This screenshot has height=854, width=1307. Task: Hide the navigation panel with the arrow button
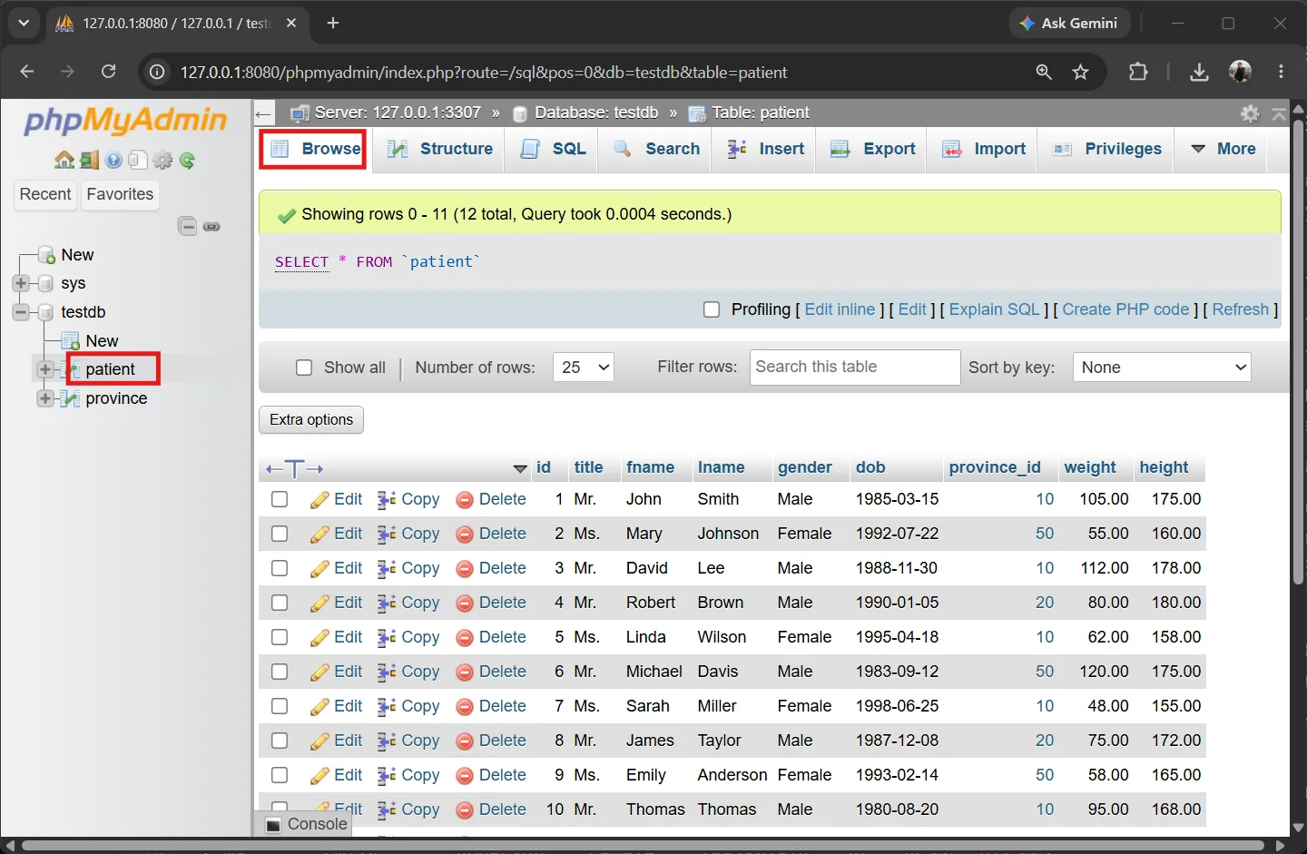click(264, 113)
